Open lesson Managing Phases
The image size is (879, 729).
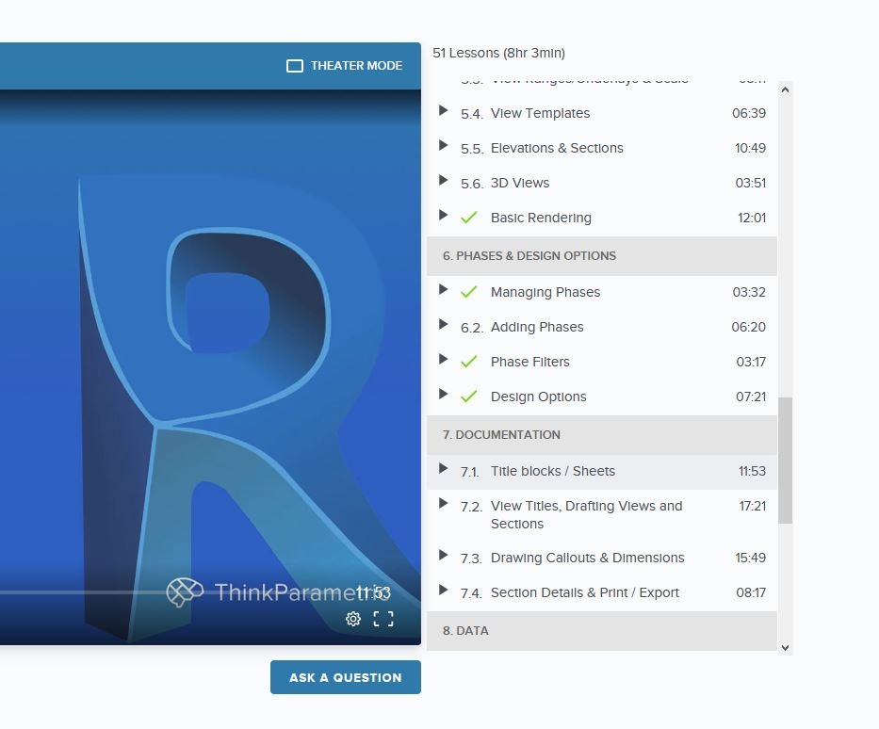(545, 292)
